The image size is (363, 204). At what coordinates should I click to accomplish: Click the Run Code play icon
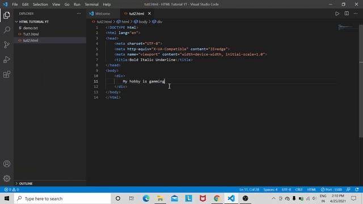pyautogui.click(x=337, y=14)
